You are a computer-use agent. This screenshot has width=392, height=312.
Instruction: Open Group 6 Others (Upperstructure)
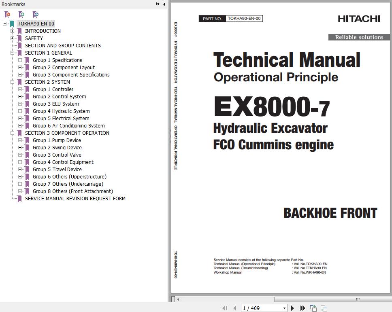click(70, 176)
